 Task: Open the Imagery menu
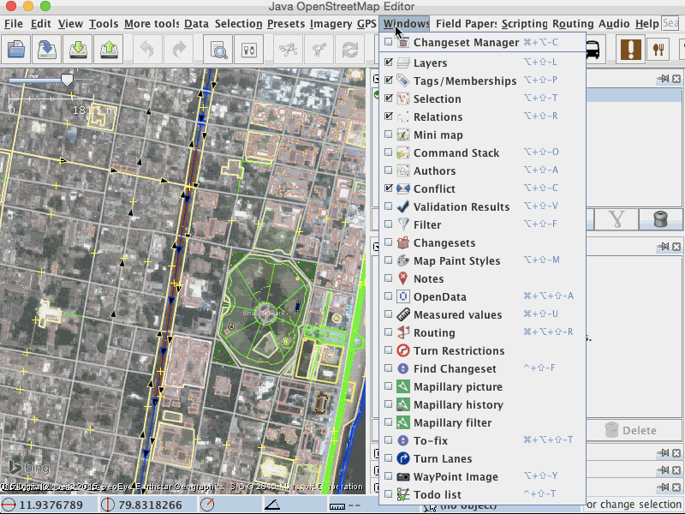[x=331, y=24]
